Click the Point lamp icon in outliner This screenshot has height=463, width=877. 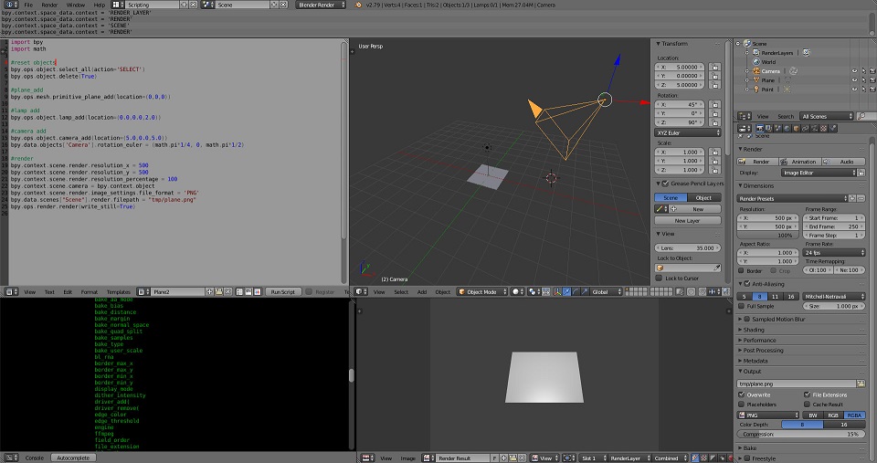coord(756,89)
